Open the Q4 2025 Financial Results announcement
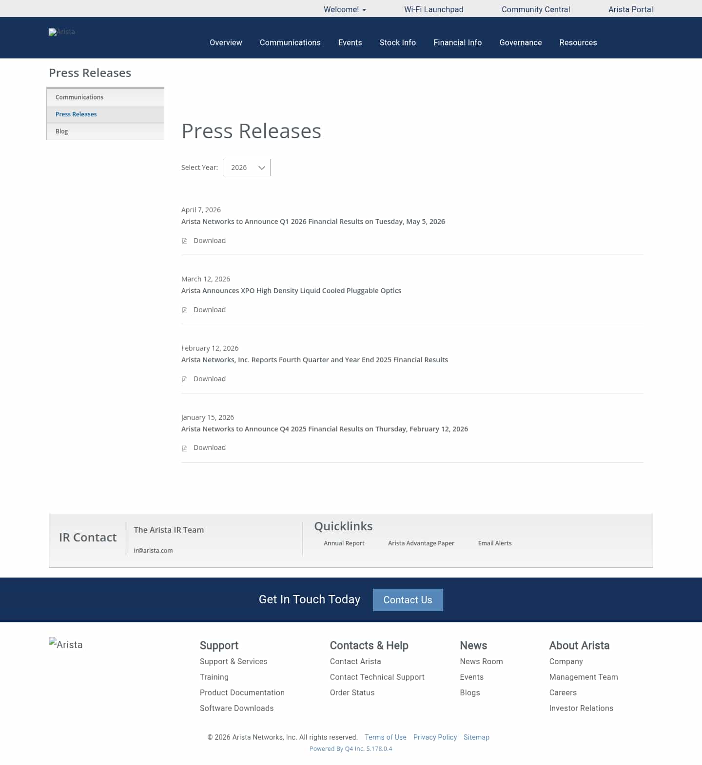 (325, 429)
